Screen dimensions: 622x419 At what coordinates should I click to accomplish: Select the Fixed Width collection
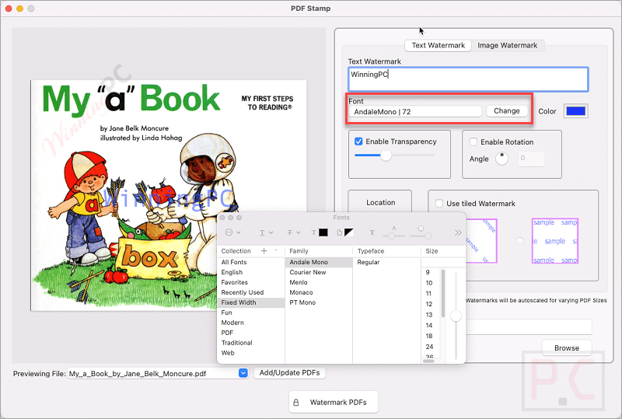click(250, 302)
